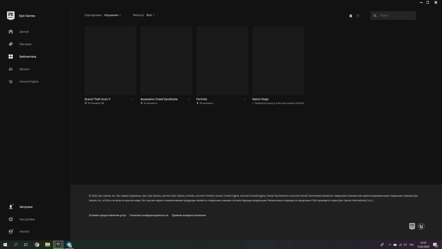Screen dimensions: 442x249
Task: Select Библиотека in the sidebar
Action: pos(28,56)
